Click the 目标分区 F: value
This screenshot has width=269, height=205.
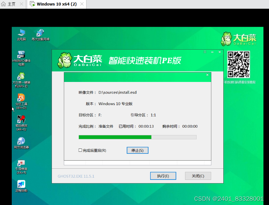coord(100,115)
